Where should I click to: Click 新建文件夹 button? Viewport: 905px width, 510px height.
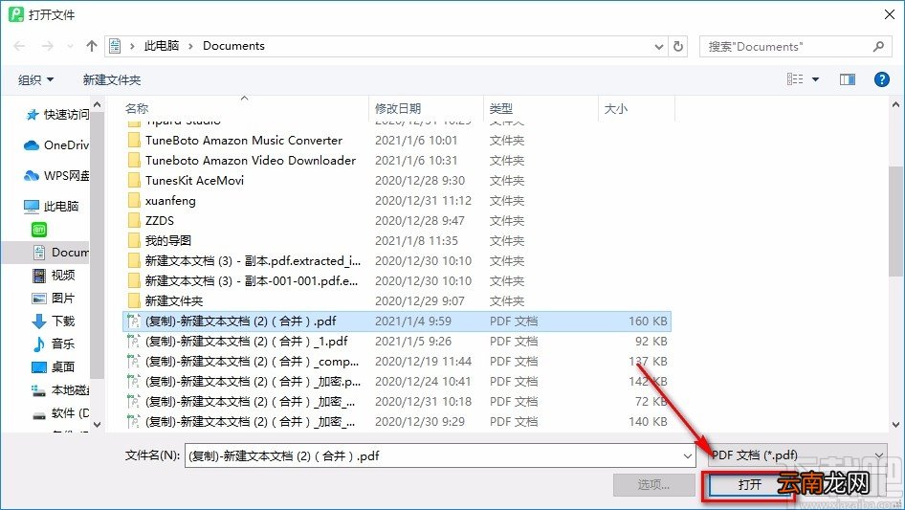[111, 79]
